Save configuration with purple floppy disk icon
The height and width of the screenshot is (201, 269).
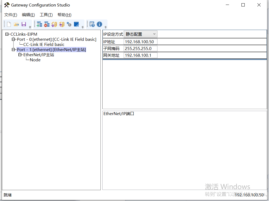(24, 24)
